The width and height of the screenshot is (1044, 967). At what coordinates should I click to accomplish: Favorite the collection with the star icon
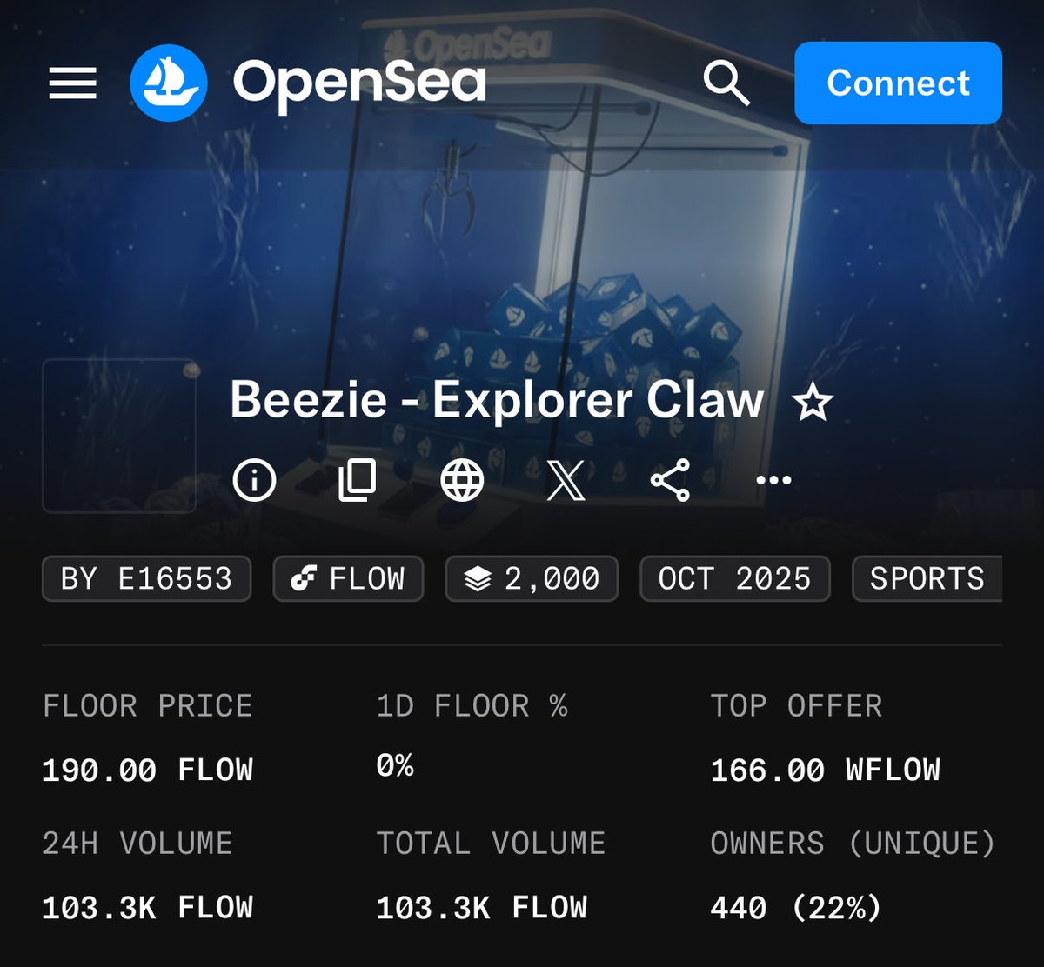(x=813, y=403)
